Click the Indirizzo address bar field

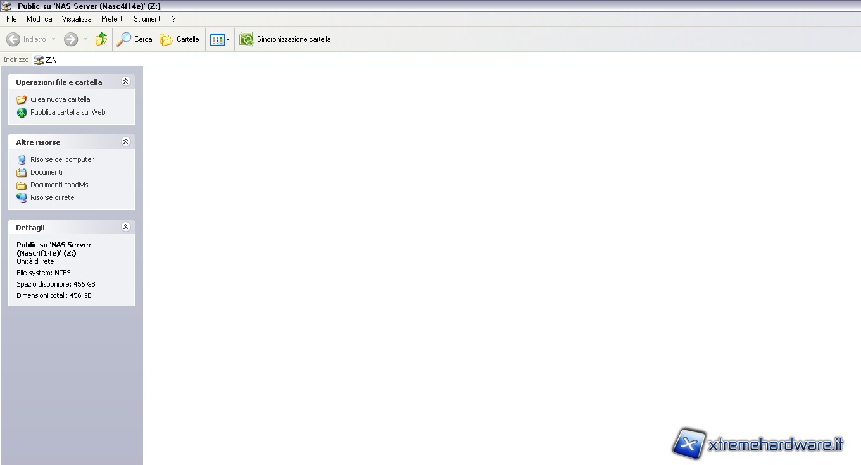(x=443, y=59)
